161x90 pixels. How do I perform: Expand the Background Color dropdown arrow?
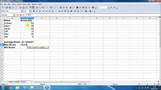[x=88, y=11]
